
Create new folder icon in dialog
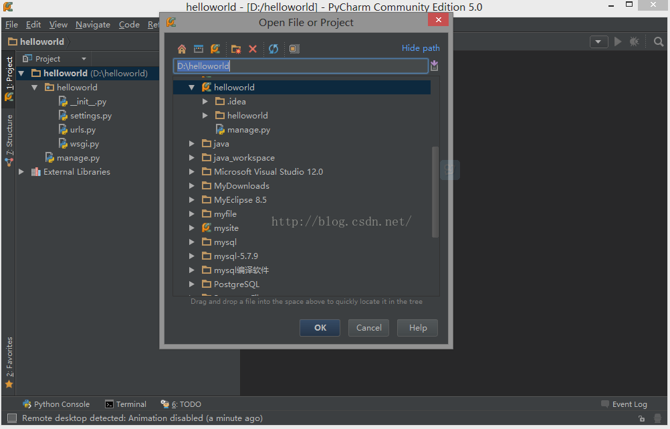click(236, 49)
